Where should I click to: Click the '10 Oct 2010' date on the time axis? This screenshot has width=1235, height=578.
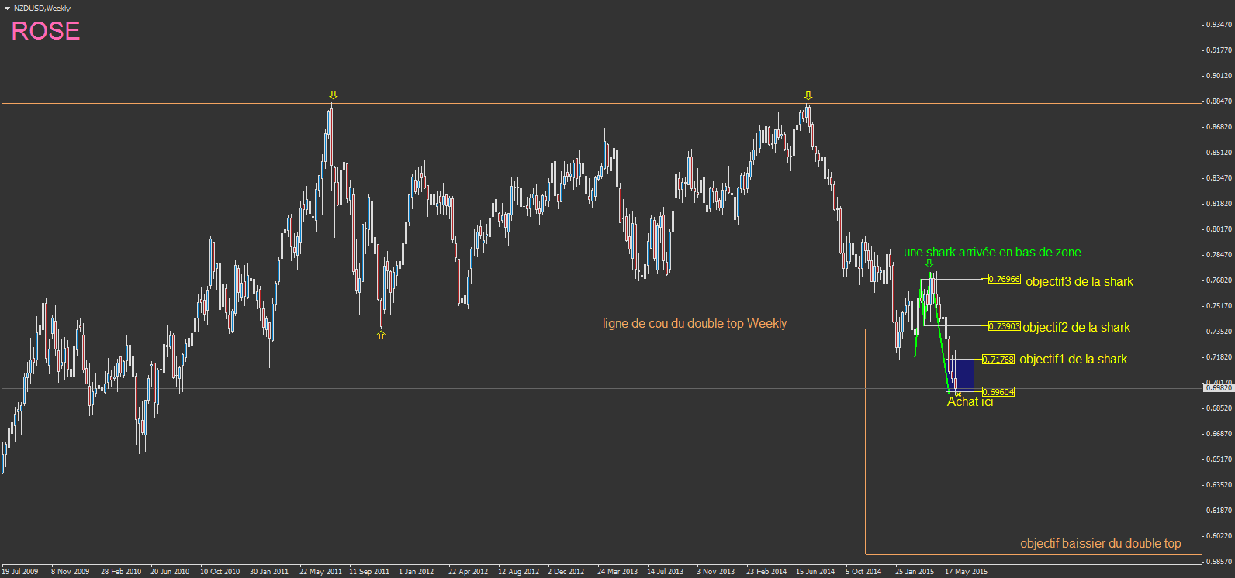pyautogui.click(x=220, y=572)
